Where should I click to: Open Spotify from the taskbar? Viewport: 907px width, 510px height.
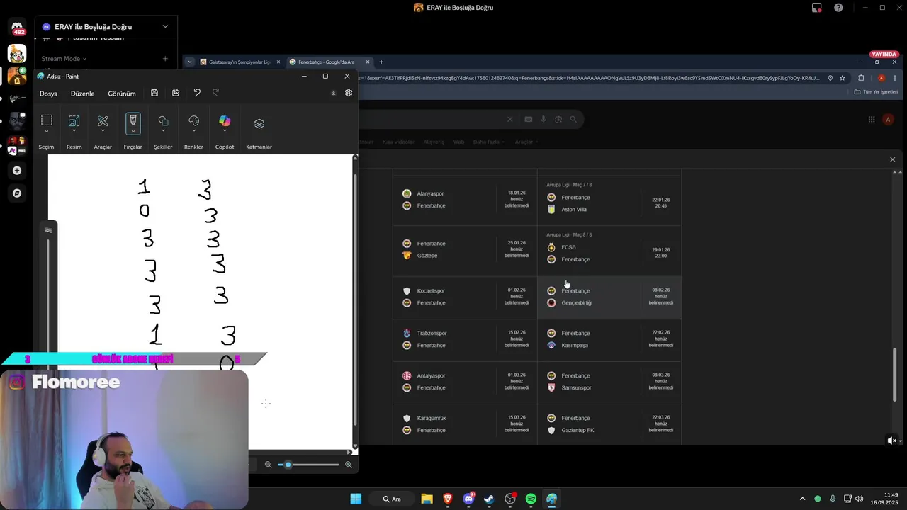tap(531, 499)
